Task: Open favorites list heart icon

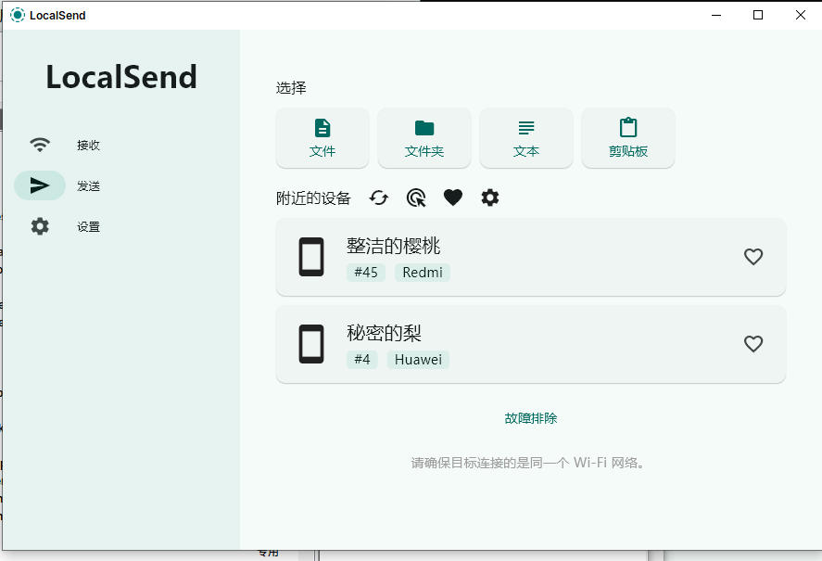Action: coord(453,198)
